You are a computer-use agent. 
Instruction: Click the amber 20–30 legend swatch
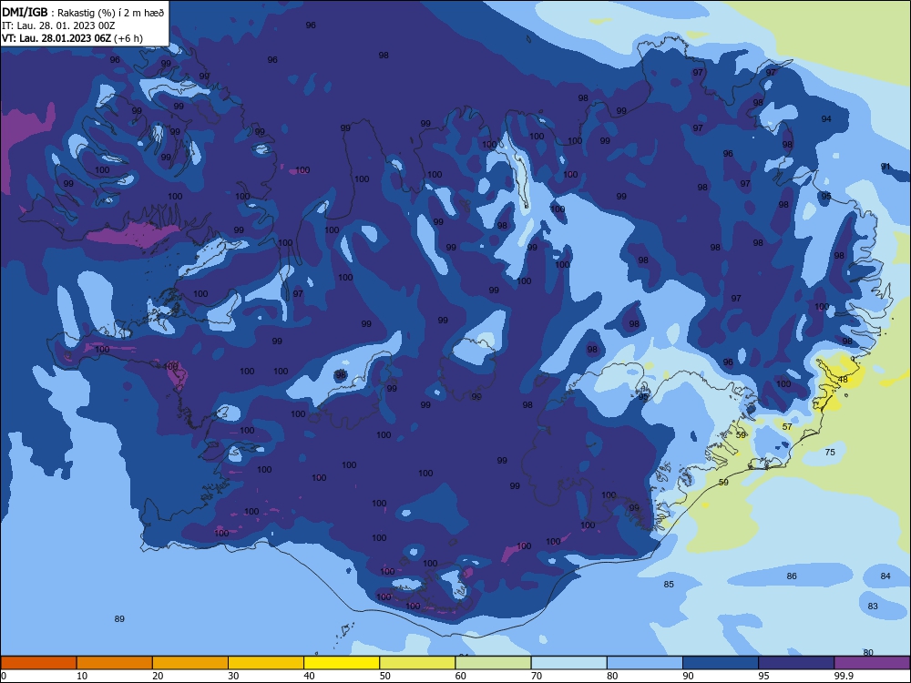coord(190,663)
